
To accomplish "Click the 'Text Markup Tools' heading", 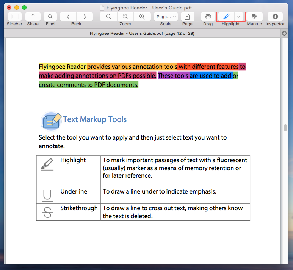I will click(x=95, y=119).
